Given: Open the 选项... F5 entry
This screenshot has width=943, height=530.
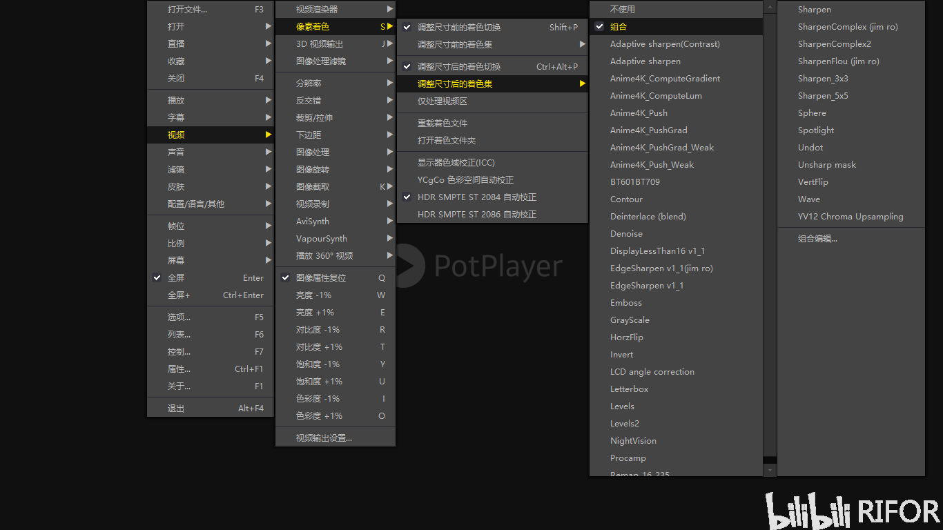Looking at the screenshot, I should 211,317.
